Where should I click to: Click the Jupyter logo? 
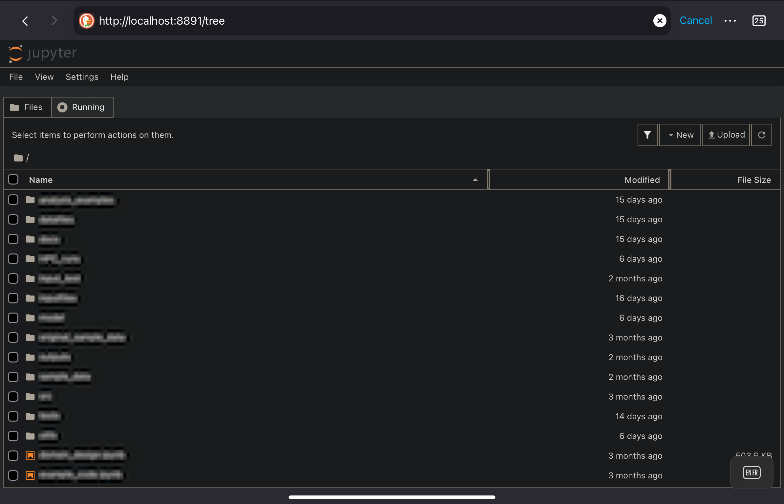coord(43,53)
